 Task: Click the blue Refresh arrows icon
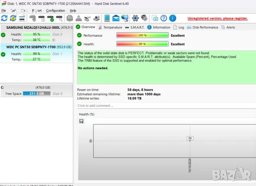4,18
